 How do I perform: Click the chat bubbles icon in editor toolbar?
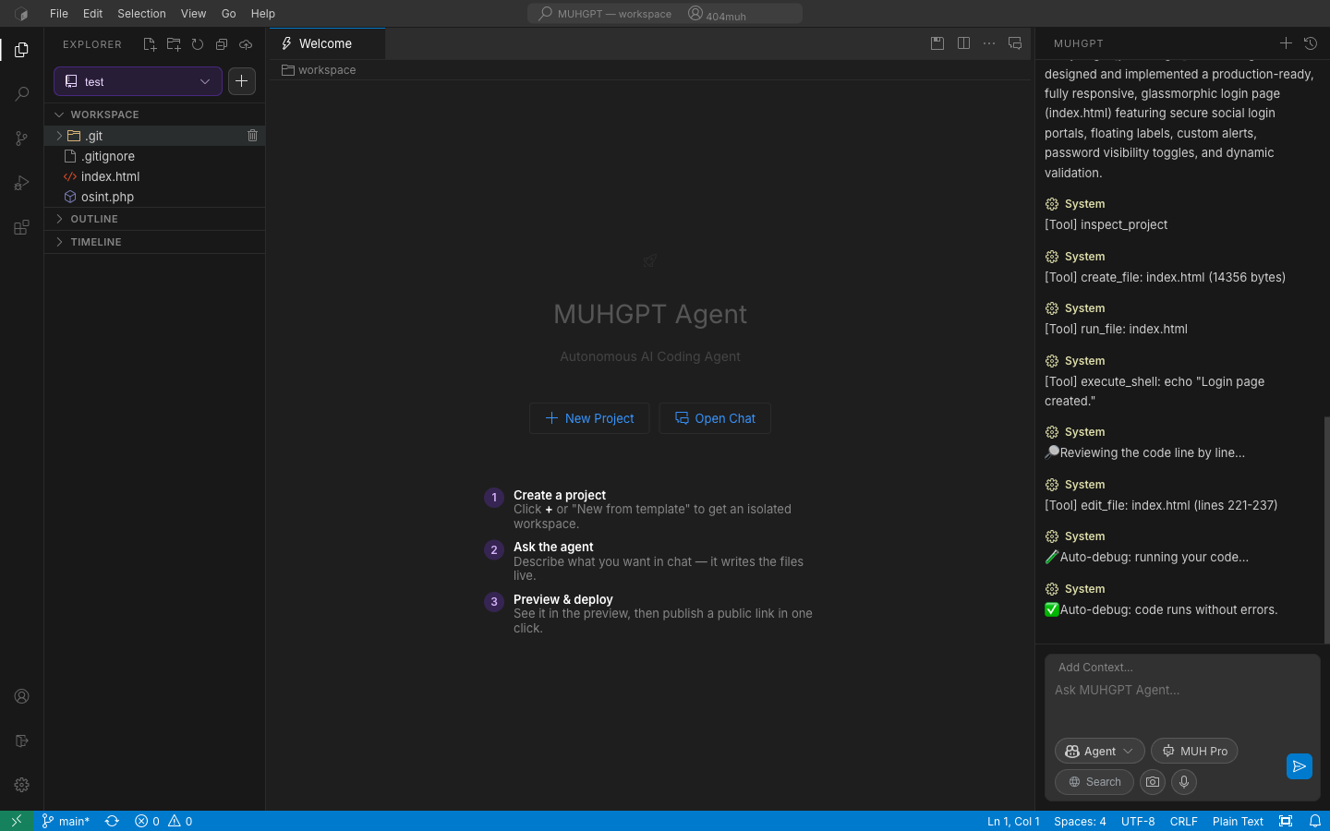tap(1015, 43)
